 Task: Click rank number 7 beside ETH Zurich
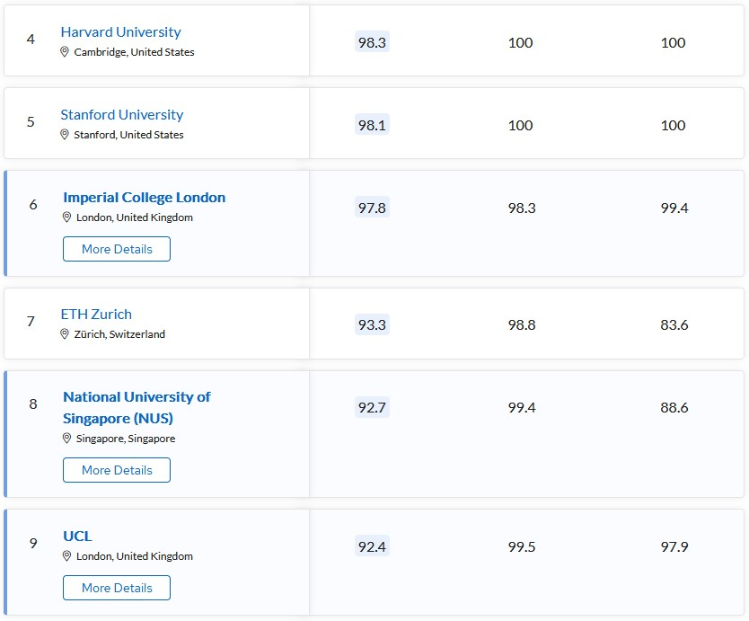tap(31, 321)
